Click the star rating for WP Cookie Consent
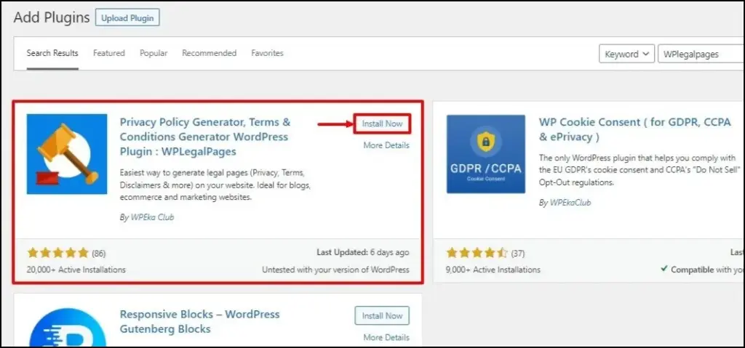Image resolution: width=745 pixels, height=348 pixels. [476, 253]
